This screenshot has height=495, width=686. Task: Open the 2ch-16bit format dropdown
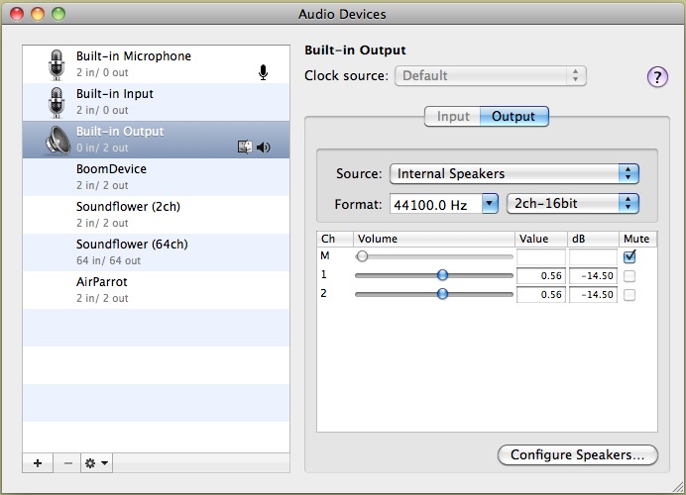(572, 203)
